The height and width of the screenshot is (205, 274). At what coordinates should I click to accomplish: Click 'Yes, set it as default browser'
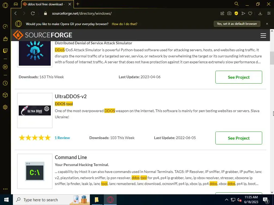pos(237,24)
